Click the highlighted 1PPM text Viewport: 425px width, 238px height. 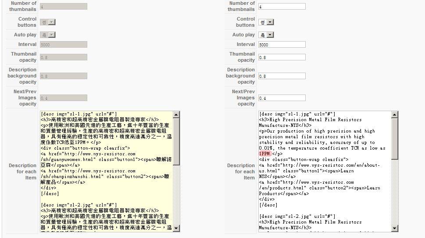[264, 154]
